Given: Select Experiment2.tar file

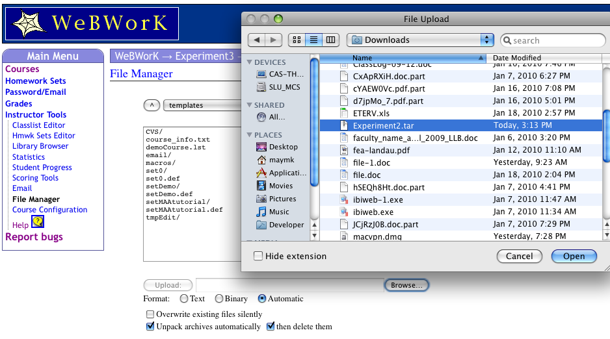Looking at the screenshot, I should point(460,125).
